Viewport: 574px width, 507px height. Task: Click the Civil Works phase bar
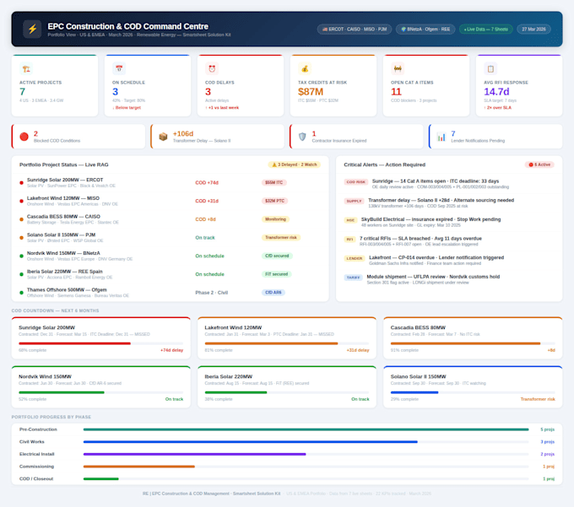(x=306, y=442)
